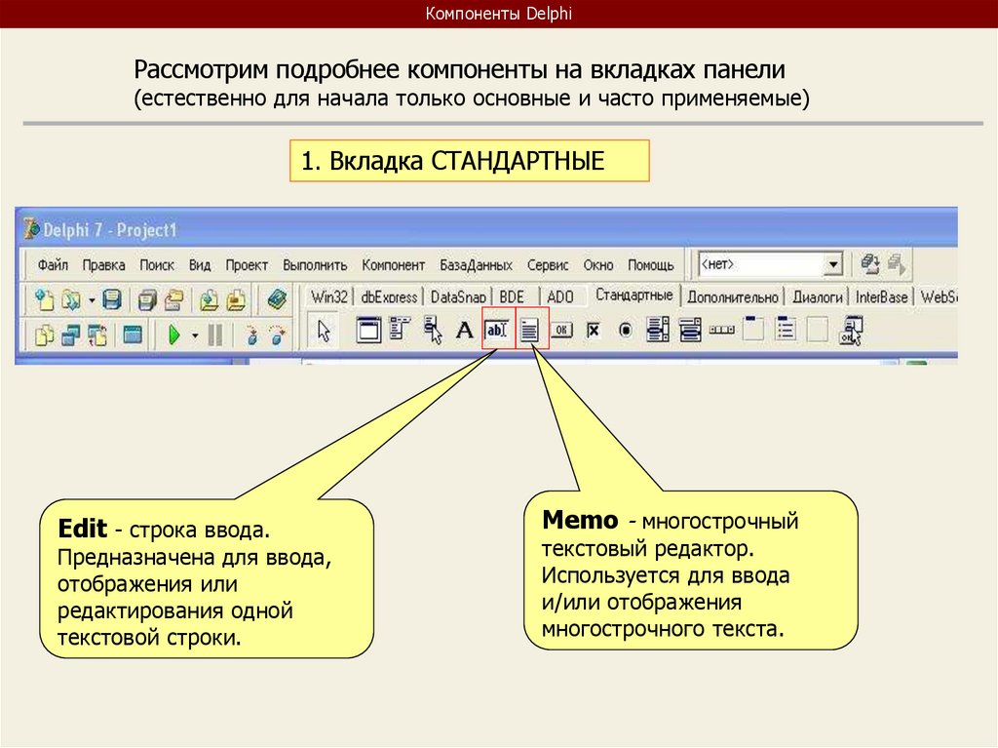
Task: Click the Open Project icon
Action: (x=174, y=299)
